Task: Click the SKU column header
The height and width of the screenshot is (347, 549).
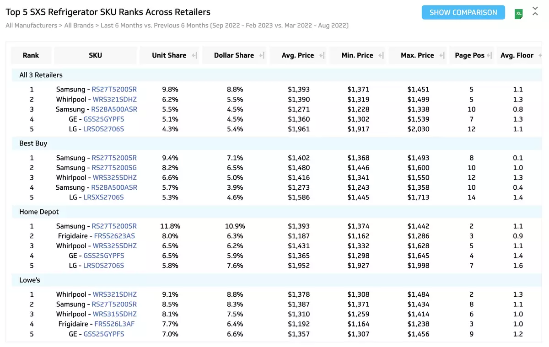Action: coord(96,55)
